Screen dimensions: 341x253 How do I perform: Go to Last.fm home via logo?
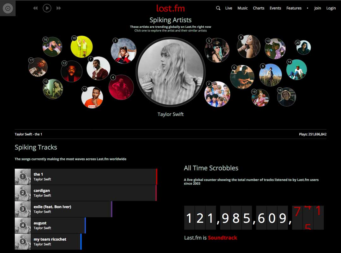point(170,8)
